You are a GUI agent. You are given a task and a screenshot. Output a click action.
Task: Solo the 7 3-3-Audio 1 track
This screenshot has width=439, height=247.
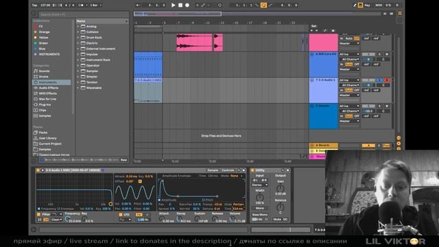[379, 80]
